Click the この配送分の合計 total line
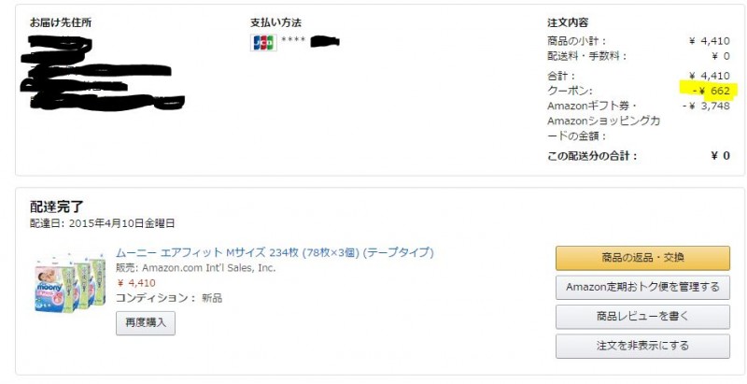The width and height of the screenshot is (747, 384). [x=639, y=156]
